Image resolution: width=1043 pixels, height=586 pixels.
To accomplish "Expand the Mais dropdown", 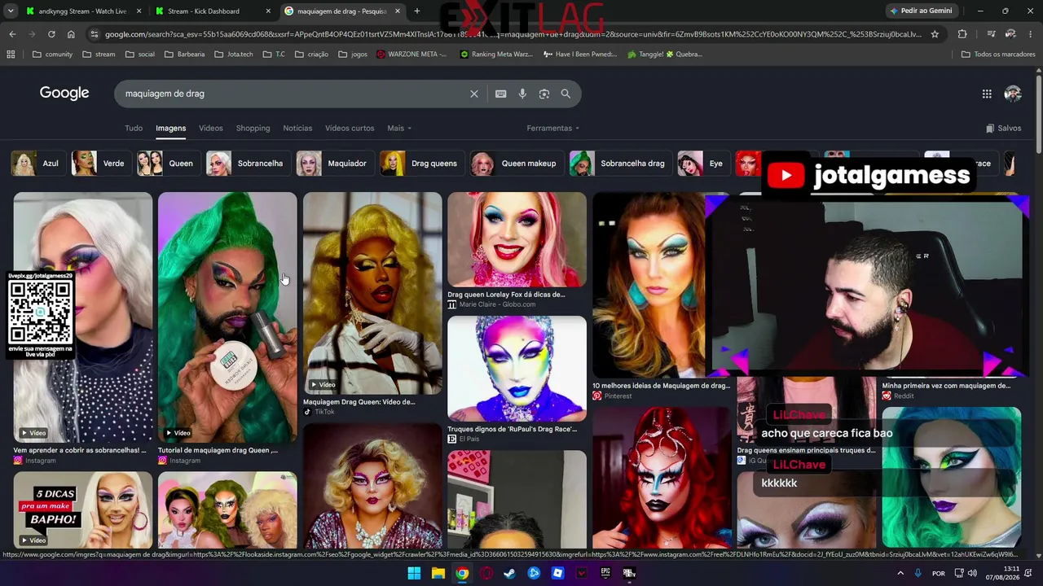I will tap(399, 128).
